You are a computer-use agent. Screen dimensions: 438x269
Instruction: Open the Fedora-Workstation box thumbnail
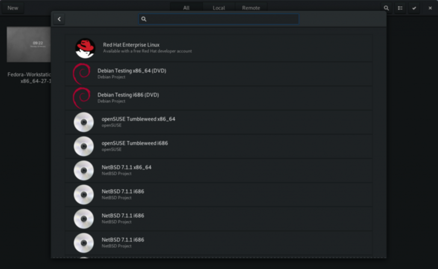[29, 44]
